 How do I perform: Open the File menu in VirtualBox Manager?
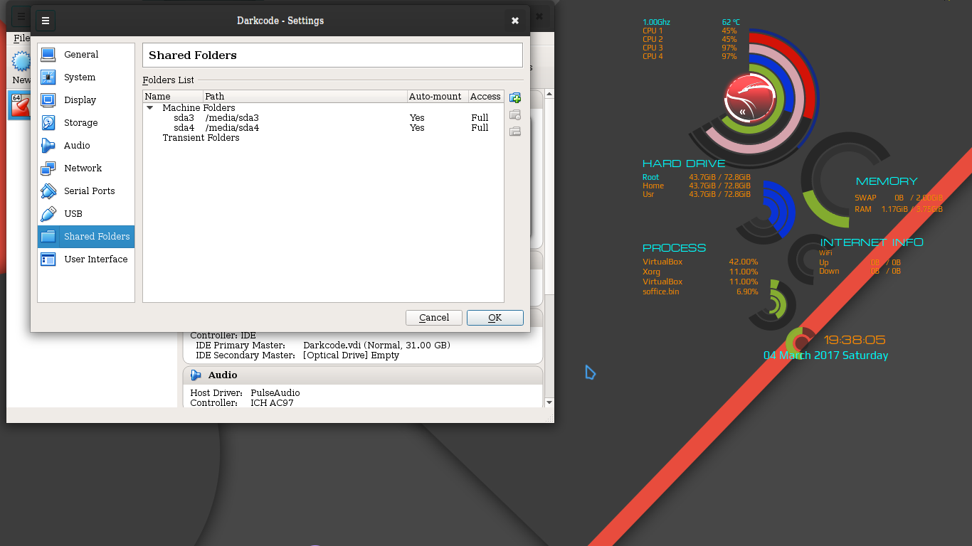[21, 38]
